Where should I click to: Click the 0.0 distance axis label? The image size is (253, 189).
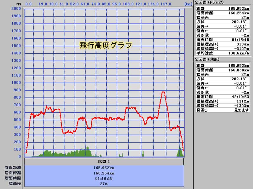(28, 4)
